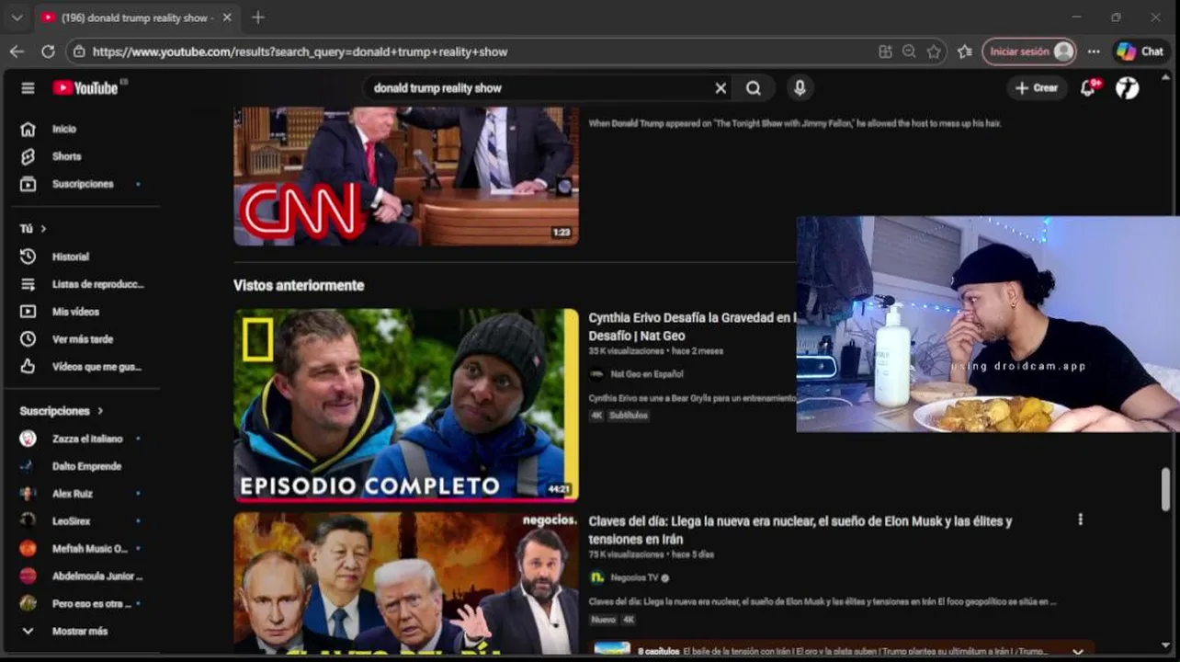Open Cynthia Erivo Desafía la Gravedad title
The width and height of the screenshot is (1180, 662).
pos(691,325)
